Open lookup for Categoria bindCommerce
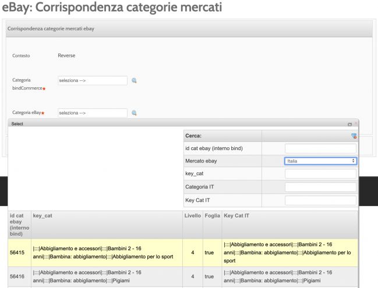Screen dimensions: 378x288 (135, 80)
